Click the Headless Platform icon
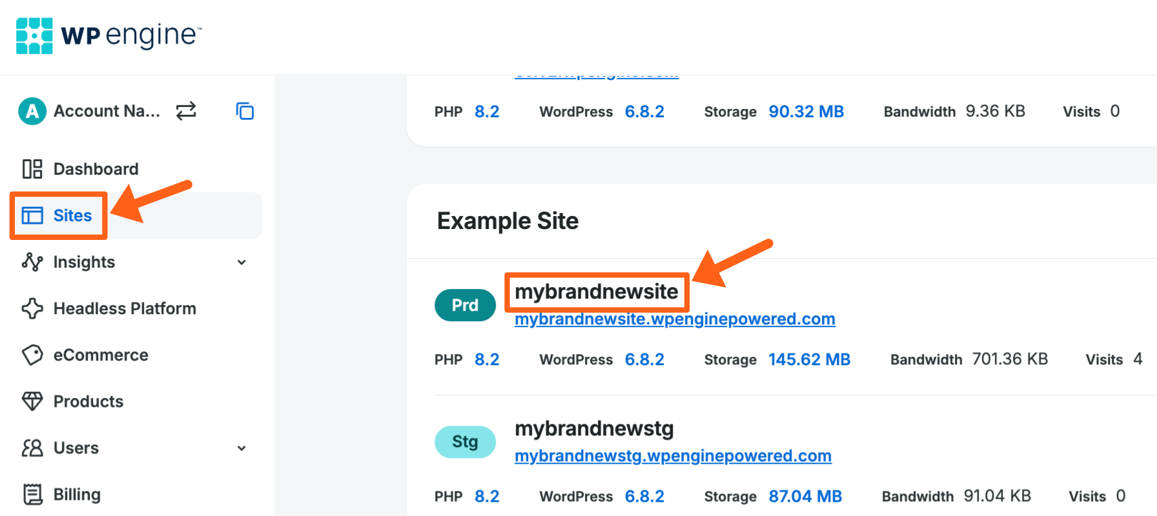The width and height of the screenshot is (1157, 516). 32,308
